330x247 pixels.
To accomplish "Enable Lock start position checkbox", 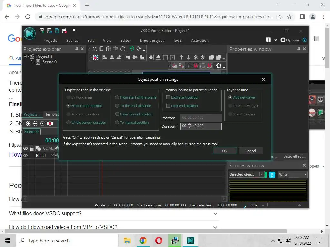I will (x=168, y=97).
